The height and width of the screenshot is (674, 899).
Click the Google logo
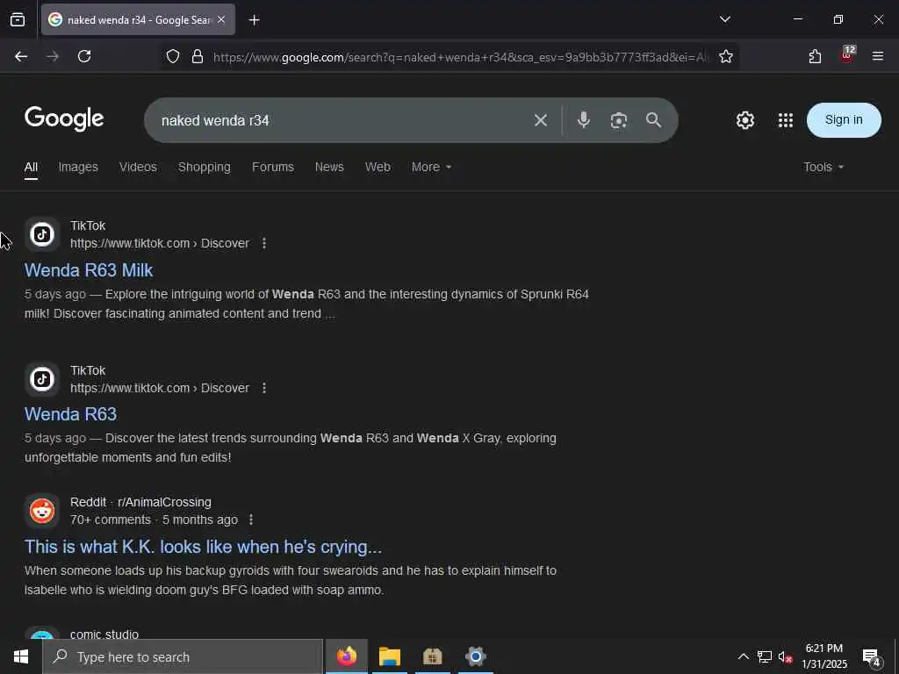[x=64, y=118]
